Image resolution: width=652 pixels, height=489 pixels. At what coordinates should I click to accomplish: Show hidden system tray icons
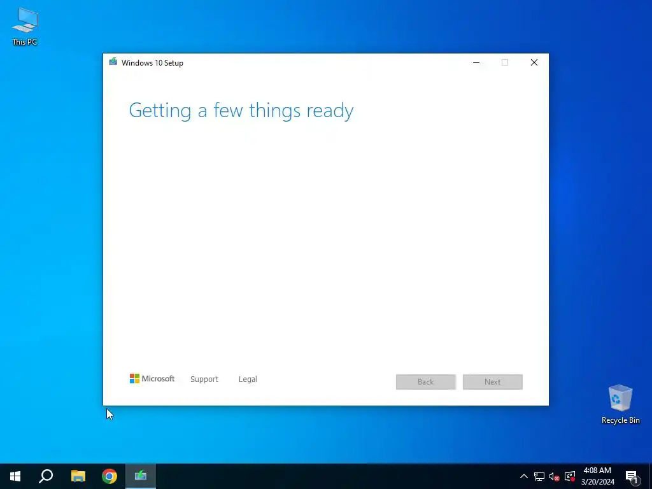tap(524, 476)
